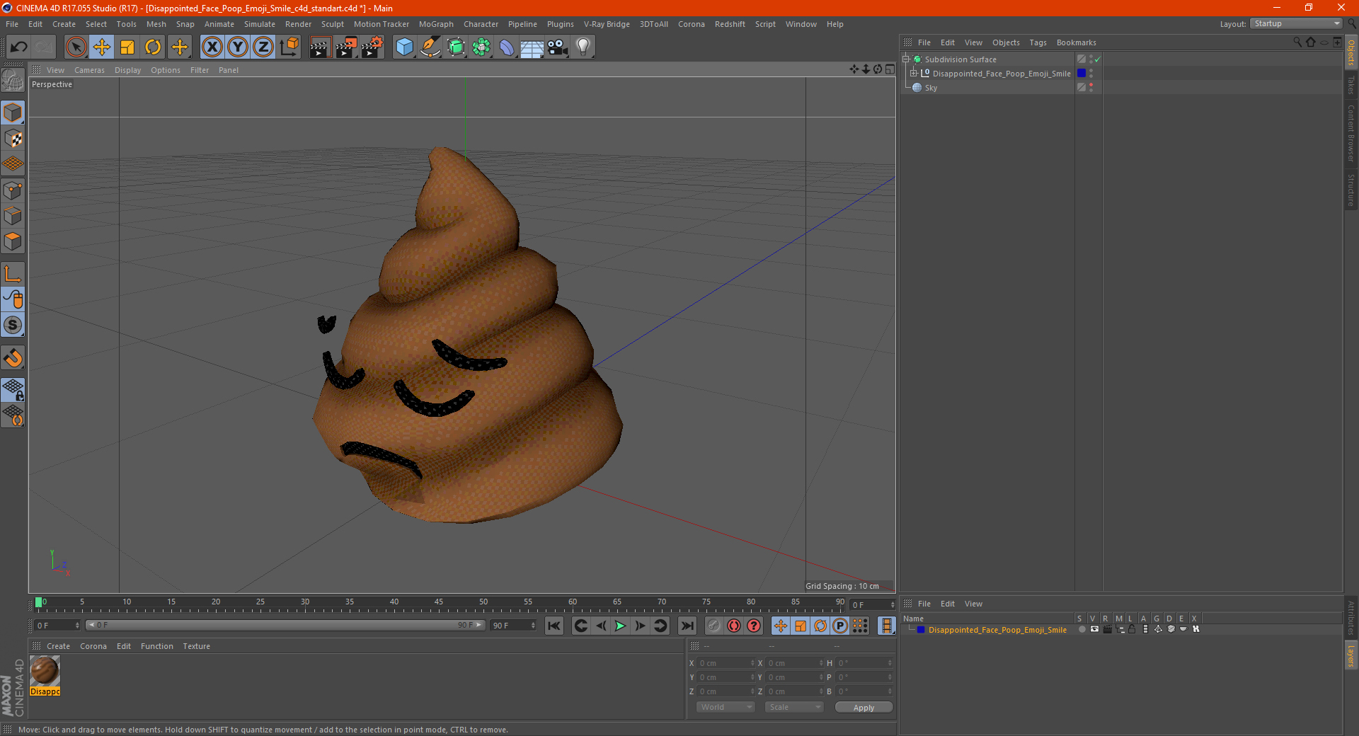Viewport: 1359px width, 736px height.
Task: Click layer color swatch in Layers panel
Action: click(x=921, y=630)
